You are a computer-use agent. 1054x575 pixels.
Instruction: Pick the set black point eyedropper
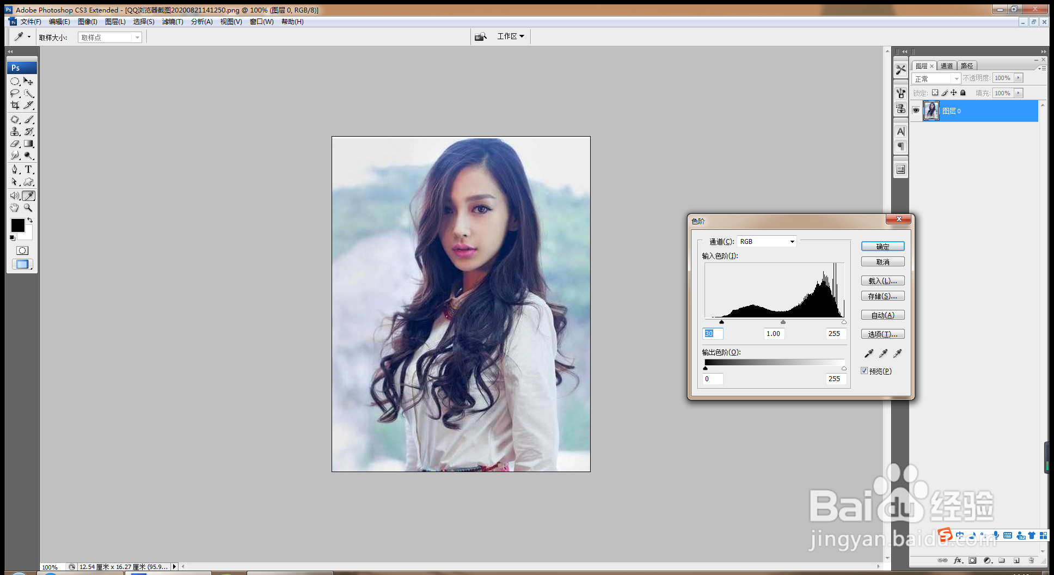coord(869,353)
